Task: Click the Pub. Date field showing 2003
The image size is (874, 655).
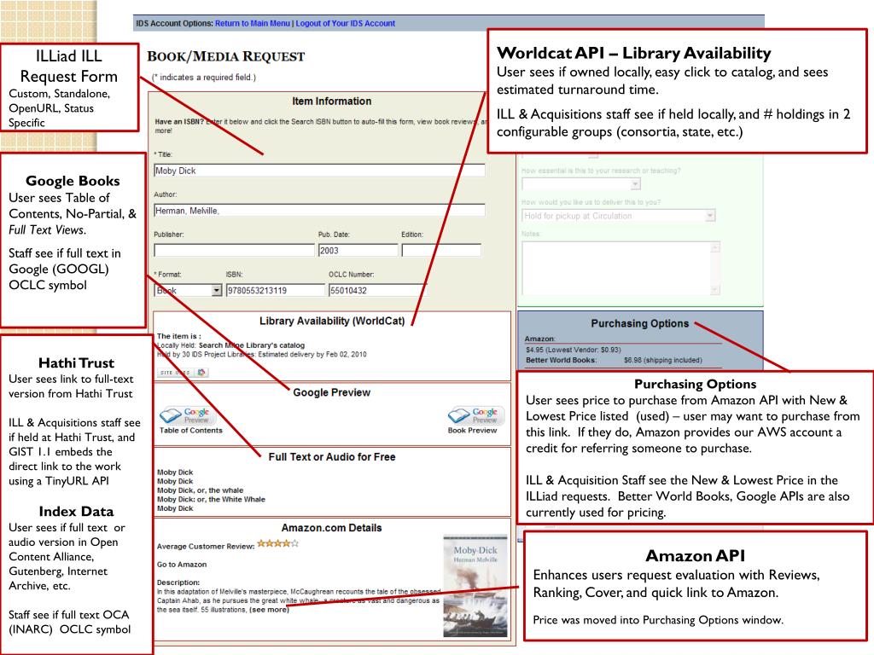Action: click(x=358, y=250)
